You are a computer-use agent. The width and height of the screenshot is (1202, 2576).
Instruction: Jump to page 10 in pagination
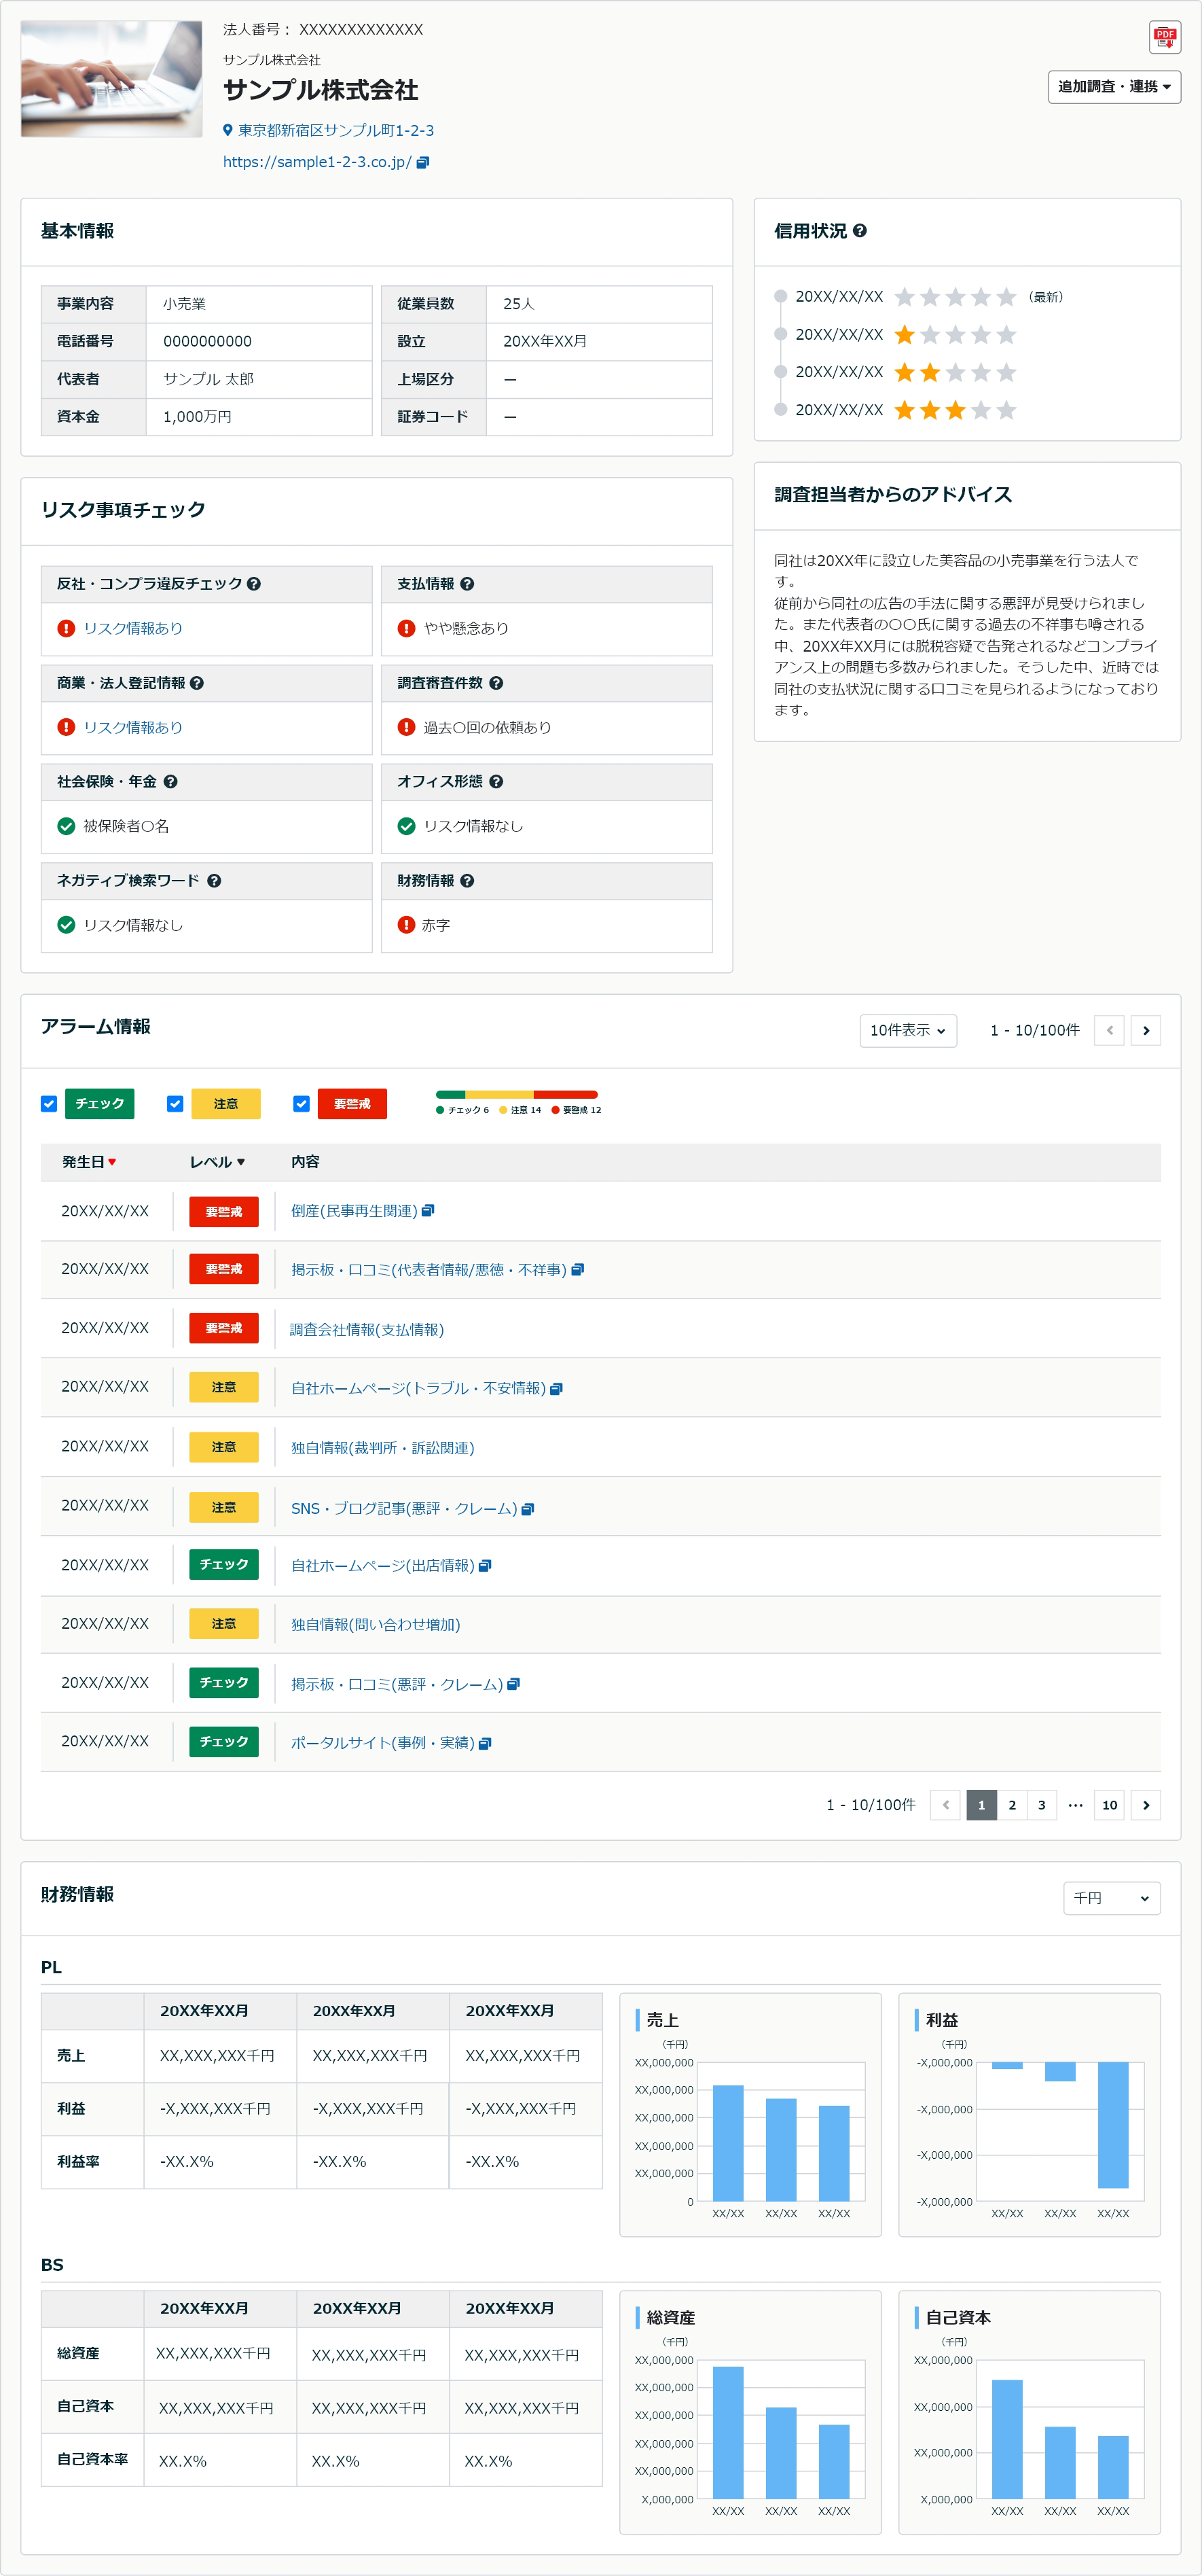pos(1109,1805)
